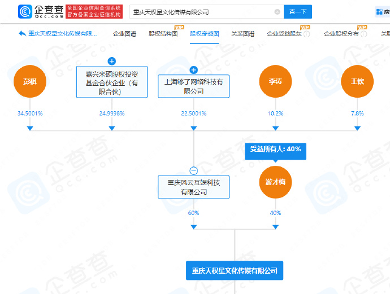Go back via the company name arrow link
Image resolution: width=390 pixels, height=294 pixels.
click(58, 33)
